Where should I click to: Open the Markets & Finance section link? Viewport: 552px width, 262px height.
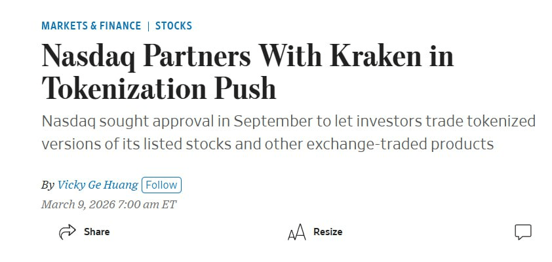point(91,26)
